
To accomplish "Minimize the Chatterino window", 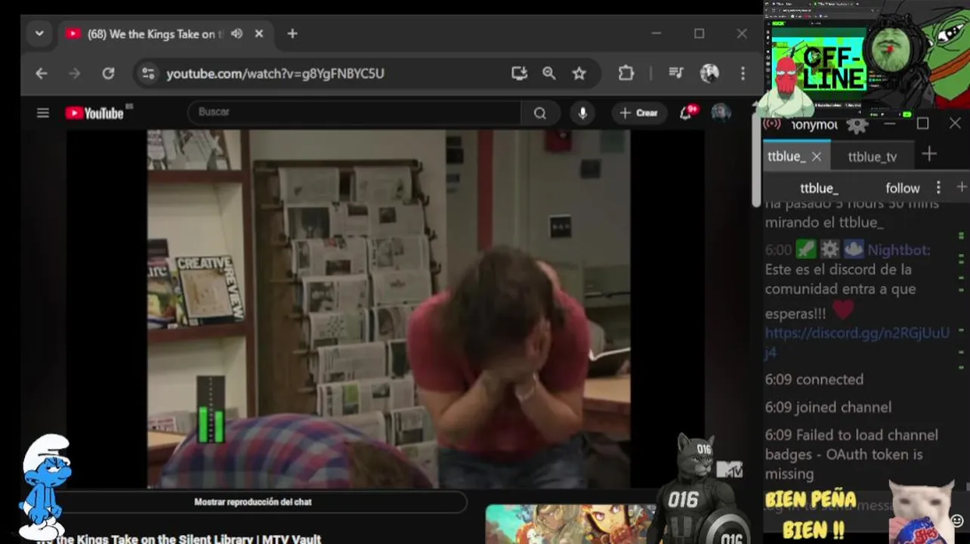I will coord(890,123).
